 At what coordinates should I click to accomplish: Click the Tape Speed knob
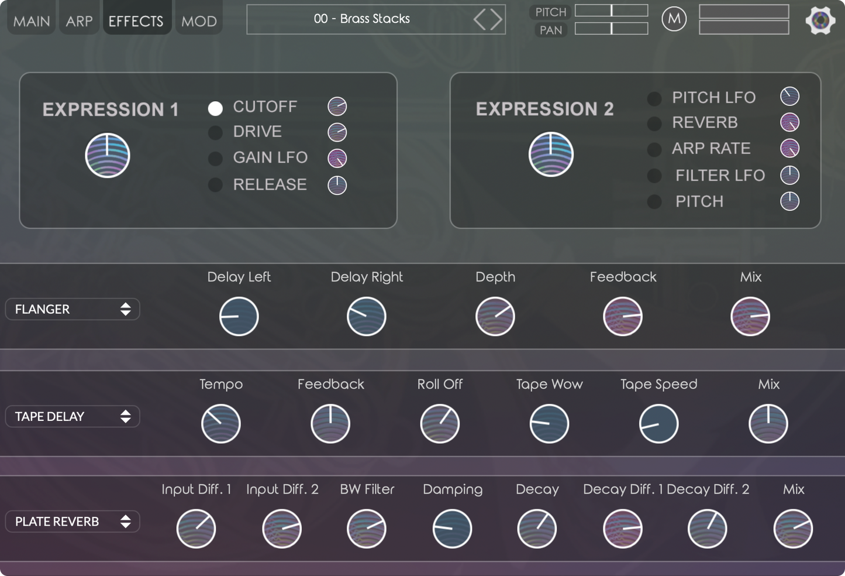658,424
